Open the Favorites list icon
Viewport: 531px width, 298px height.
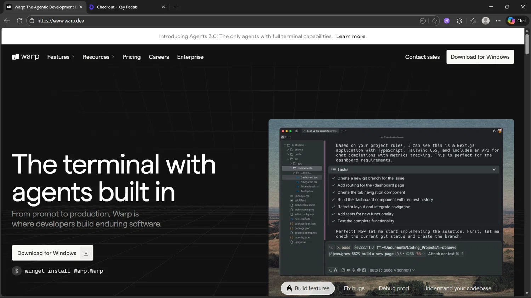pyautogui.click(x=473, y=21)
